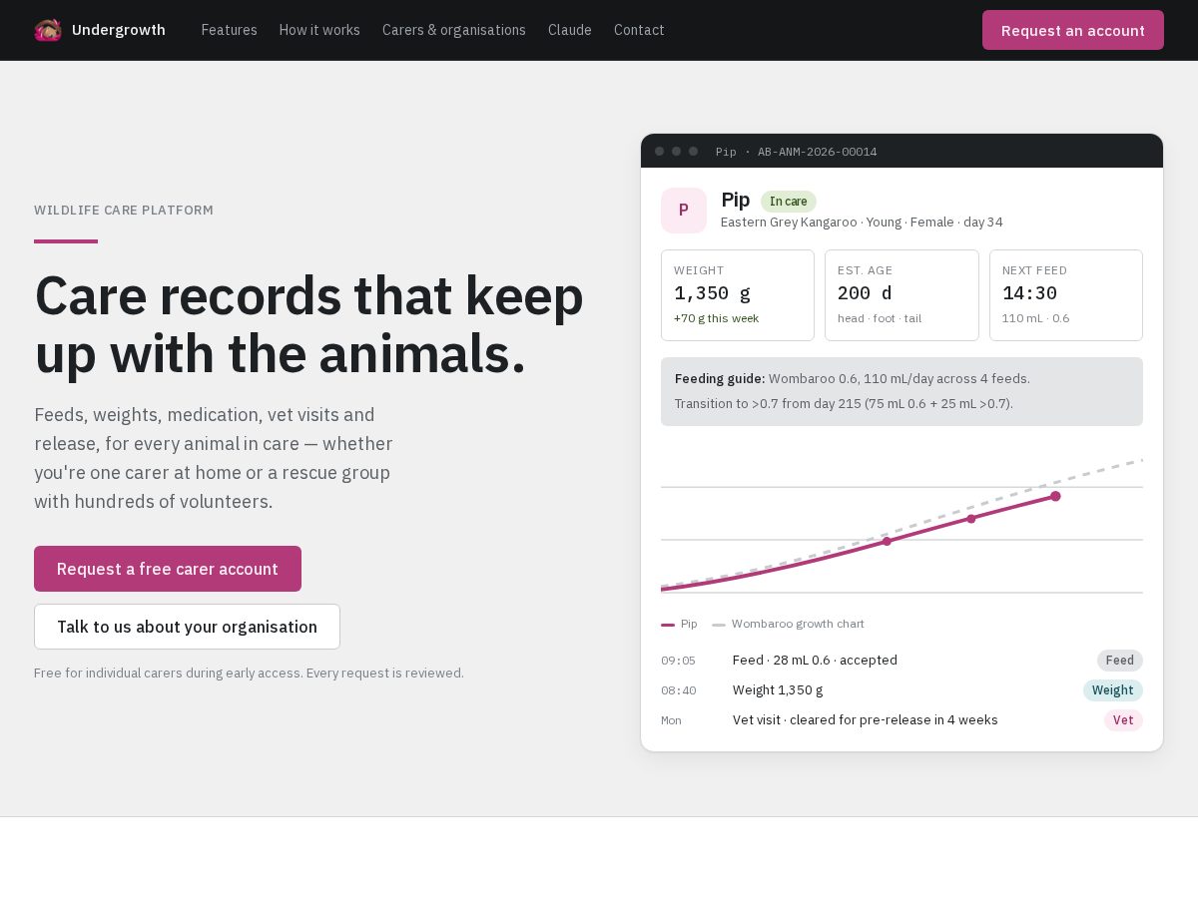Click the 09:05 timestamp

pos(678,661)
